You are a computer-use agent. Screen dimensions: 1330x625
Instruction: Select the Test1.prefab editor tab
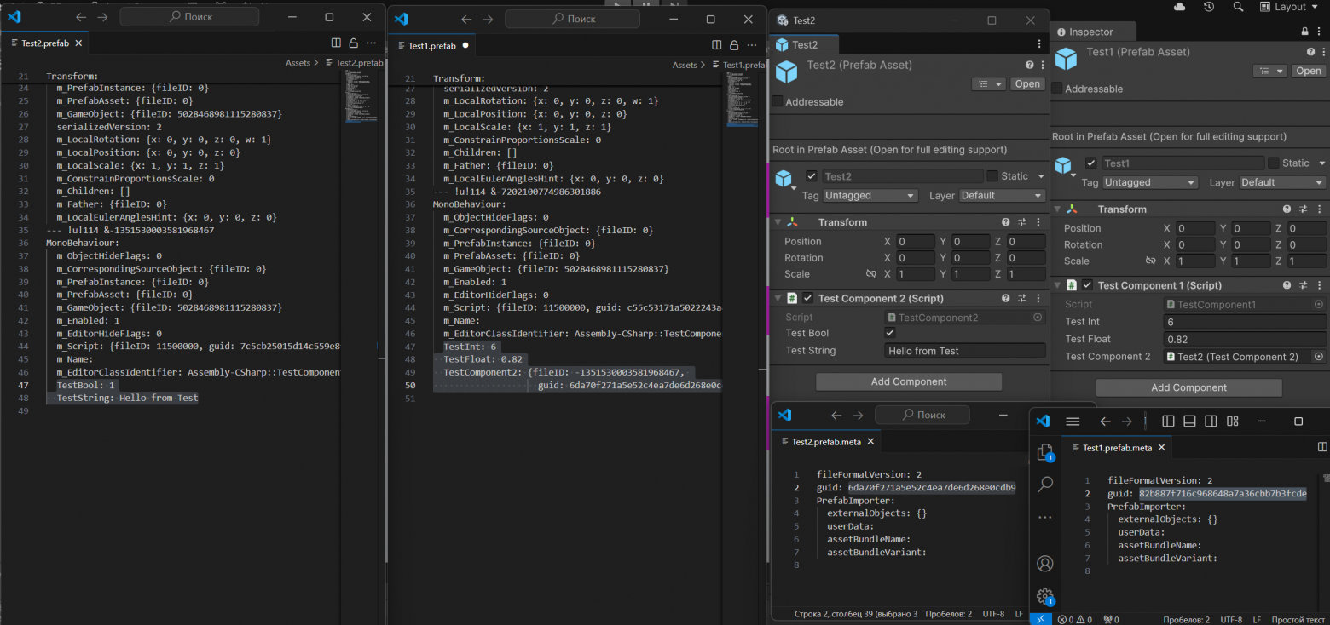coord(431,46)
